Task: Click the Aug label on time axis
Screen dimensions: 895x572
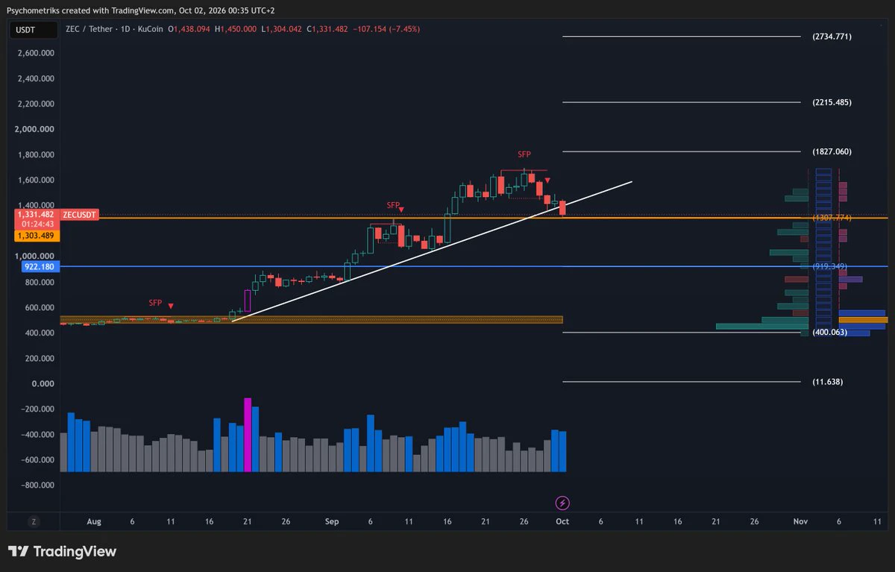Action: pos(93,522)
